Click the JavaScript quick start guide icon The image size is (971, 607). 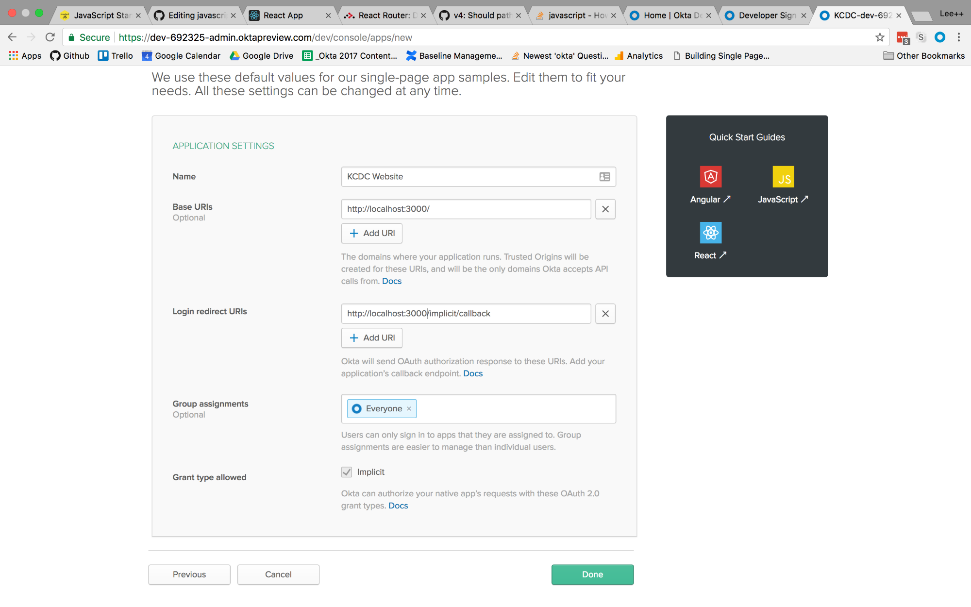pos(784,176)
